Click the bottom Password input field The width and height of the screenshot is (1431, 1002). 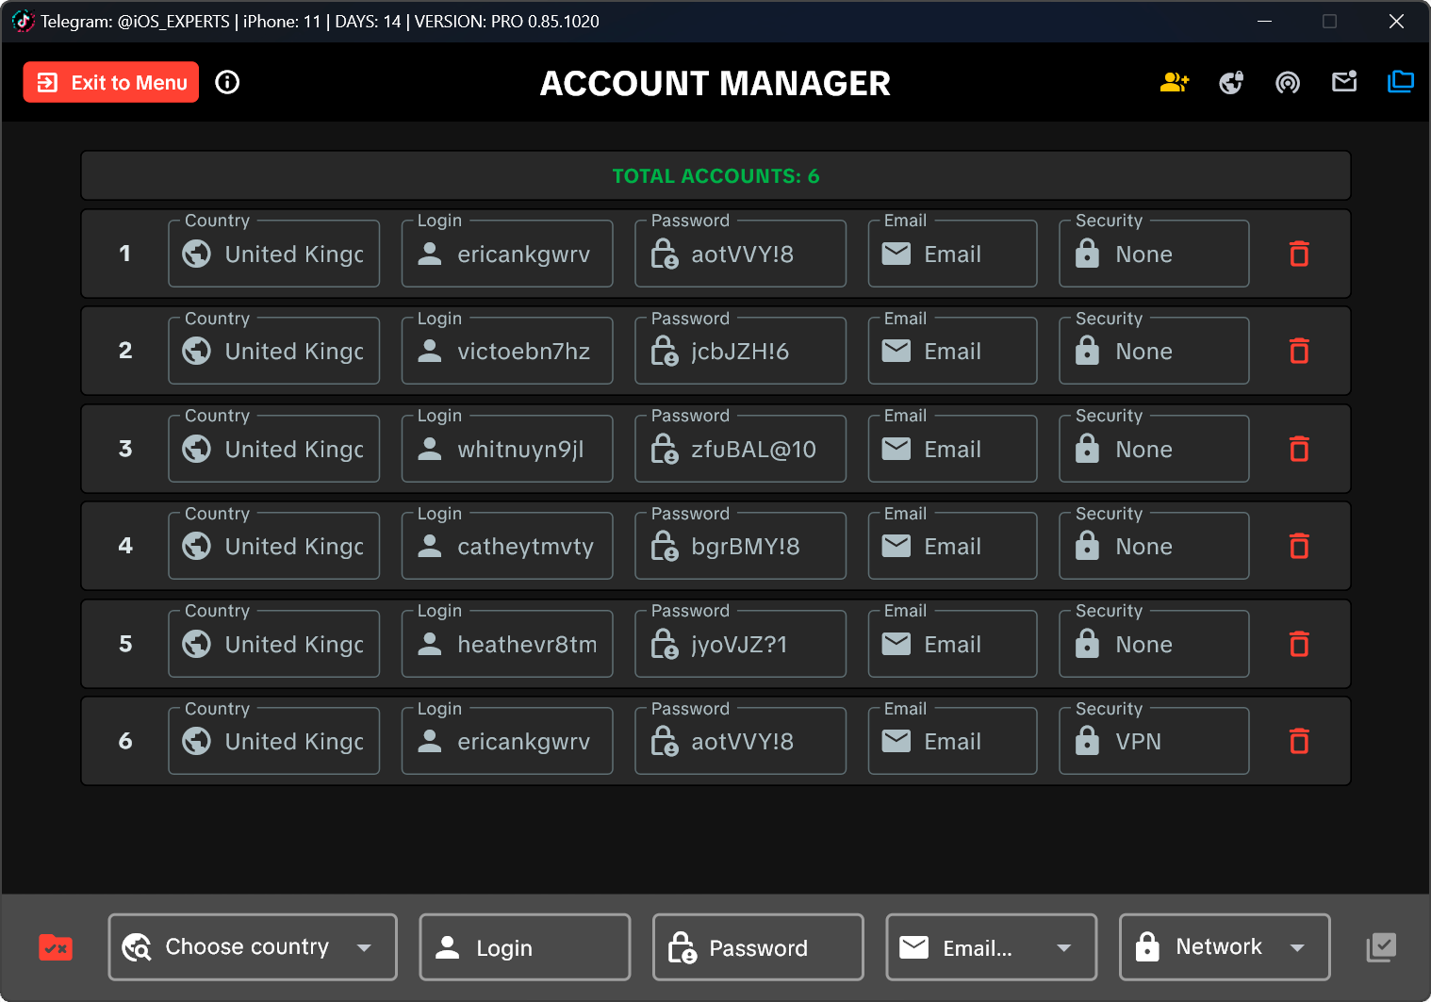(758, 947)
